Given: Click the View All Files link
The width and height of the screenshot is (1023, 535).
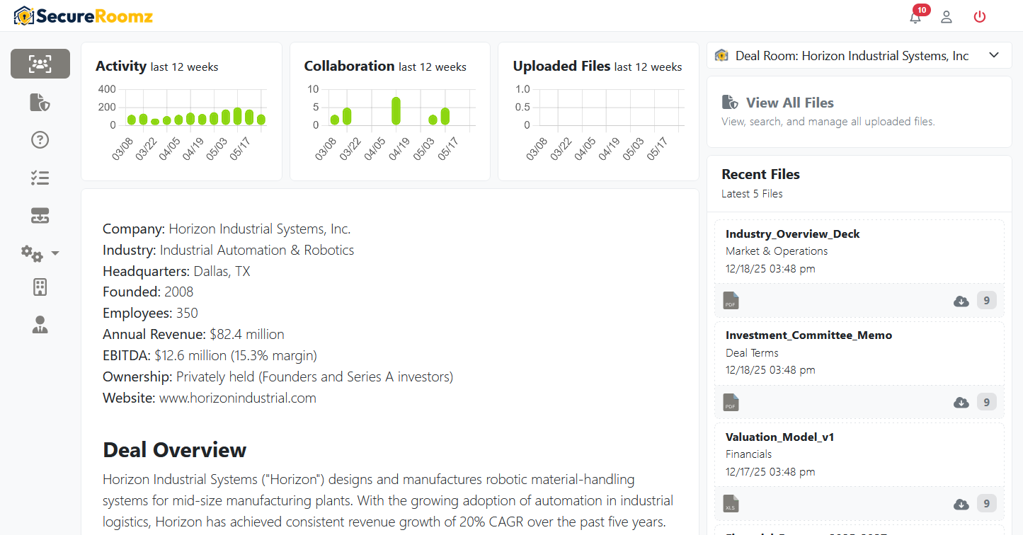Looking at the screenshot, I should [x=790, y=103].
